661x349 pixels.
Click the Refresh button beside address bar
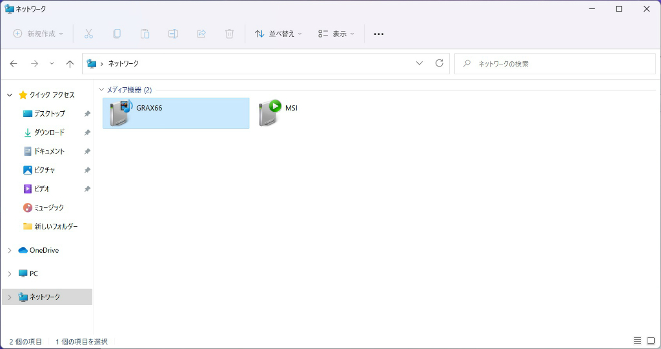click(x=439, y=63)
